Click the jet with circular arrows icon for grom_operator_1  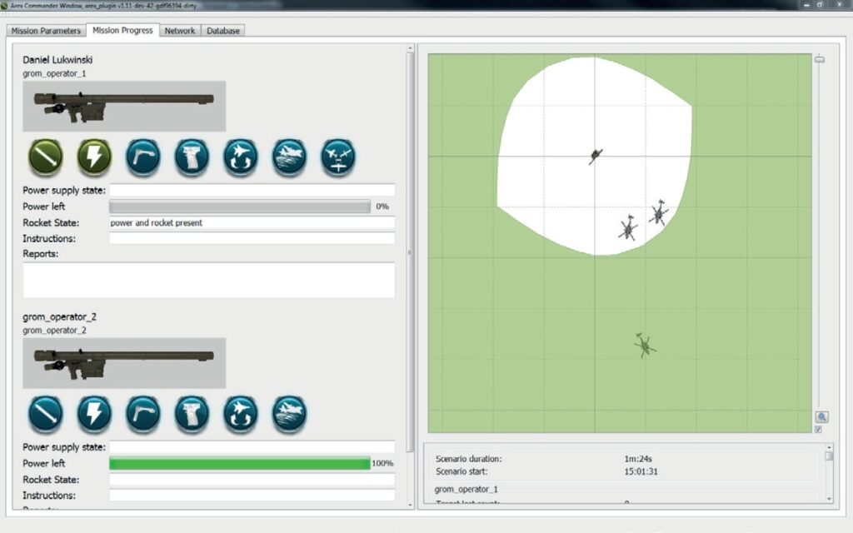(241, 157)
